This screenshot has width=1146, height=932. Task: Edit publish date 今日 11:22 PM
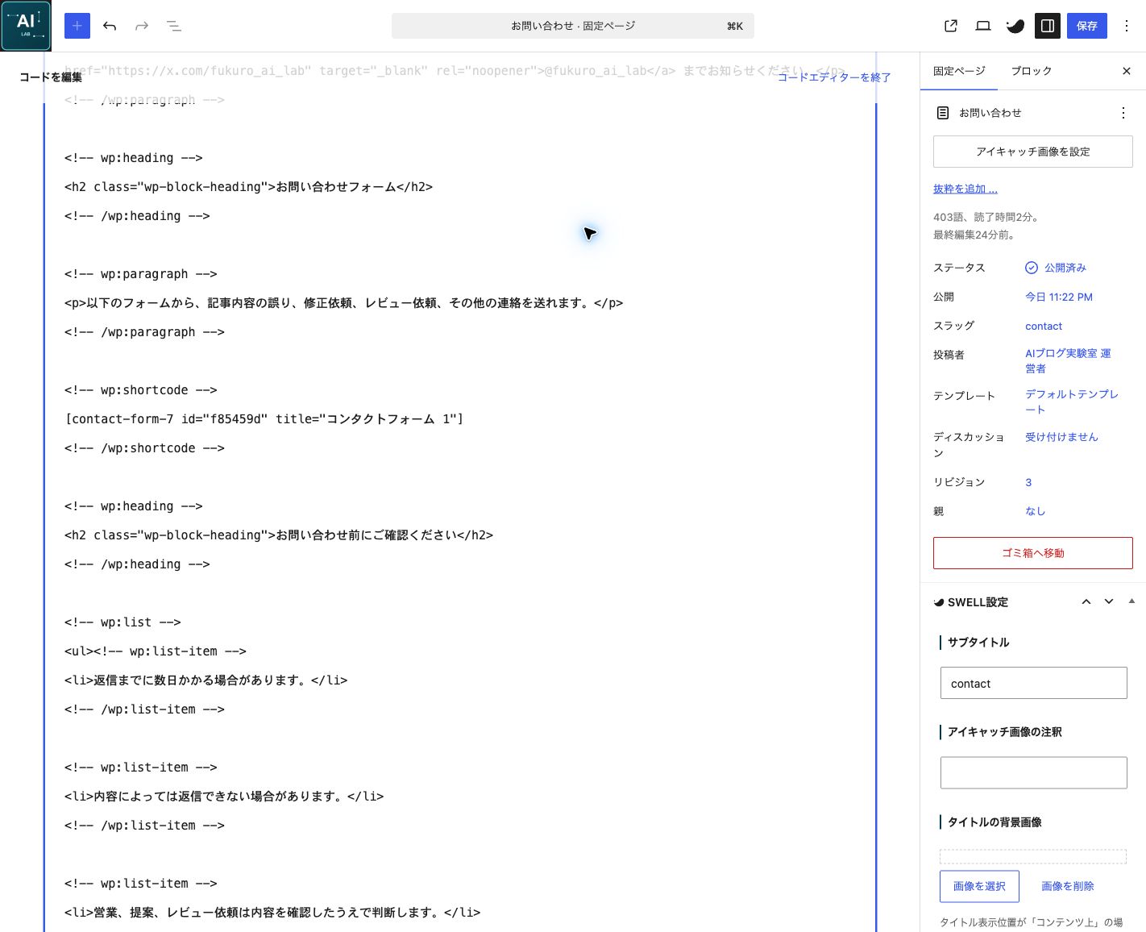pyautogui.click(x=1059, y=297)
